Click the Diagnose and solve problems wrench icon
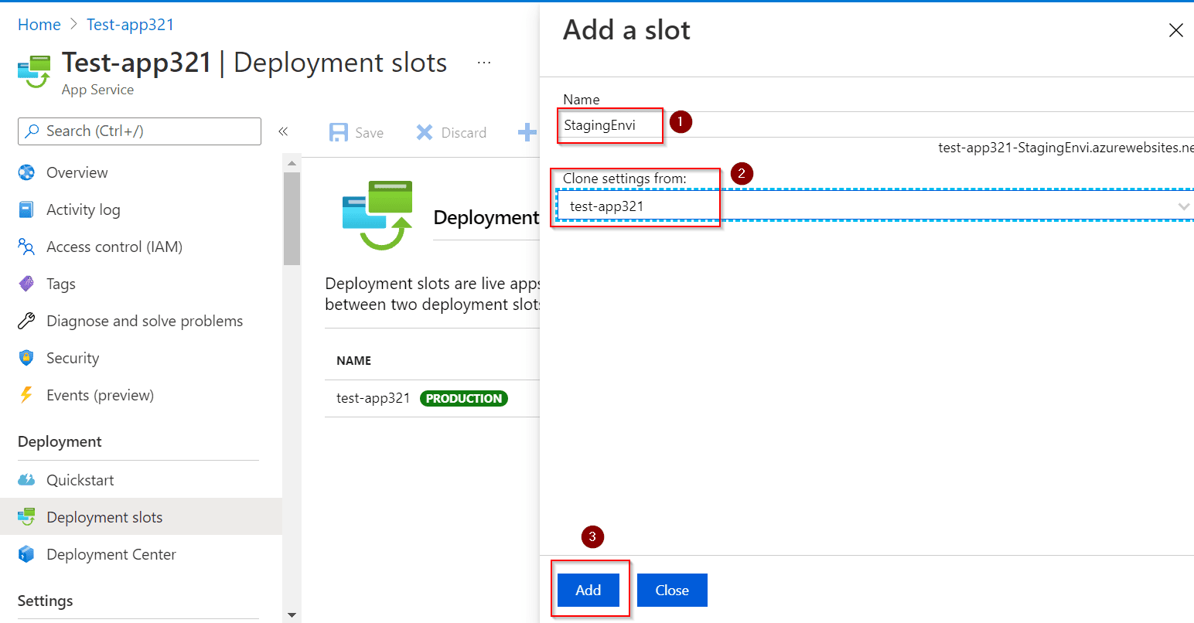1194x623 pixels. point(26,321)
